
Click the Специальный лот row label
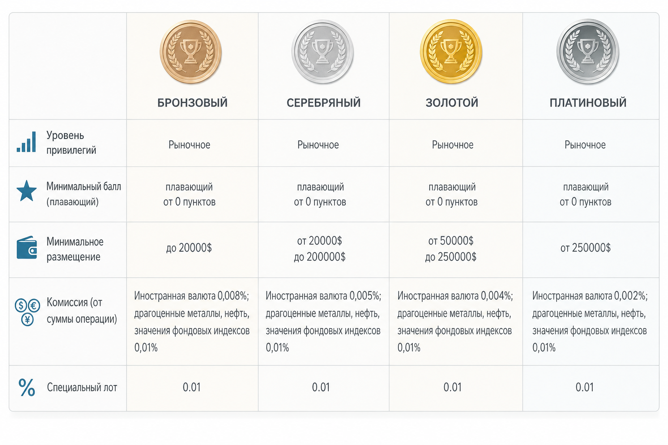[x=82, y=387]
